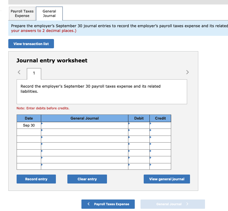The height and width of the screenshot is (211, 228).
Task: Click the Credit column header
Action: click(160, 118)
